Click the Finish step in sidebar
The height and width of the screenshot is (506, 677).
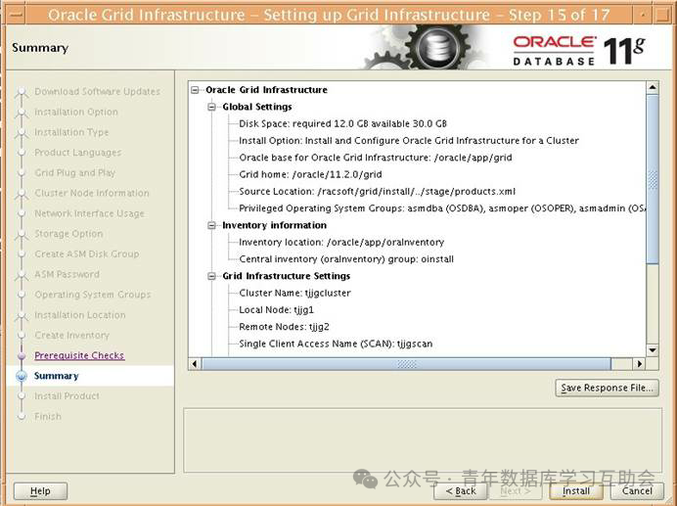(x=48, y=416)
